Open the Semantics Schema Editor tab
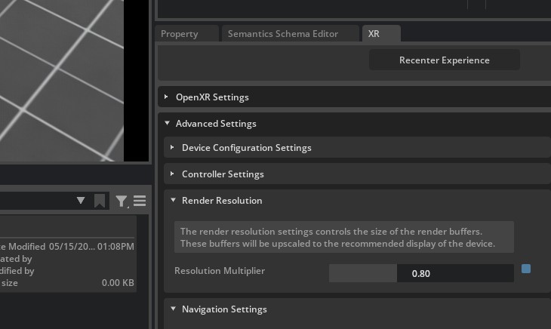 pos(291,34)
